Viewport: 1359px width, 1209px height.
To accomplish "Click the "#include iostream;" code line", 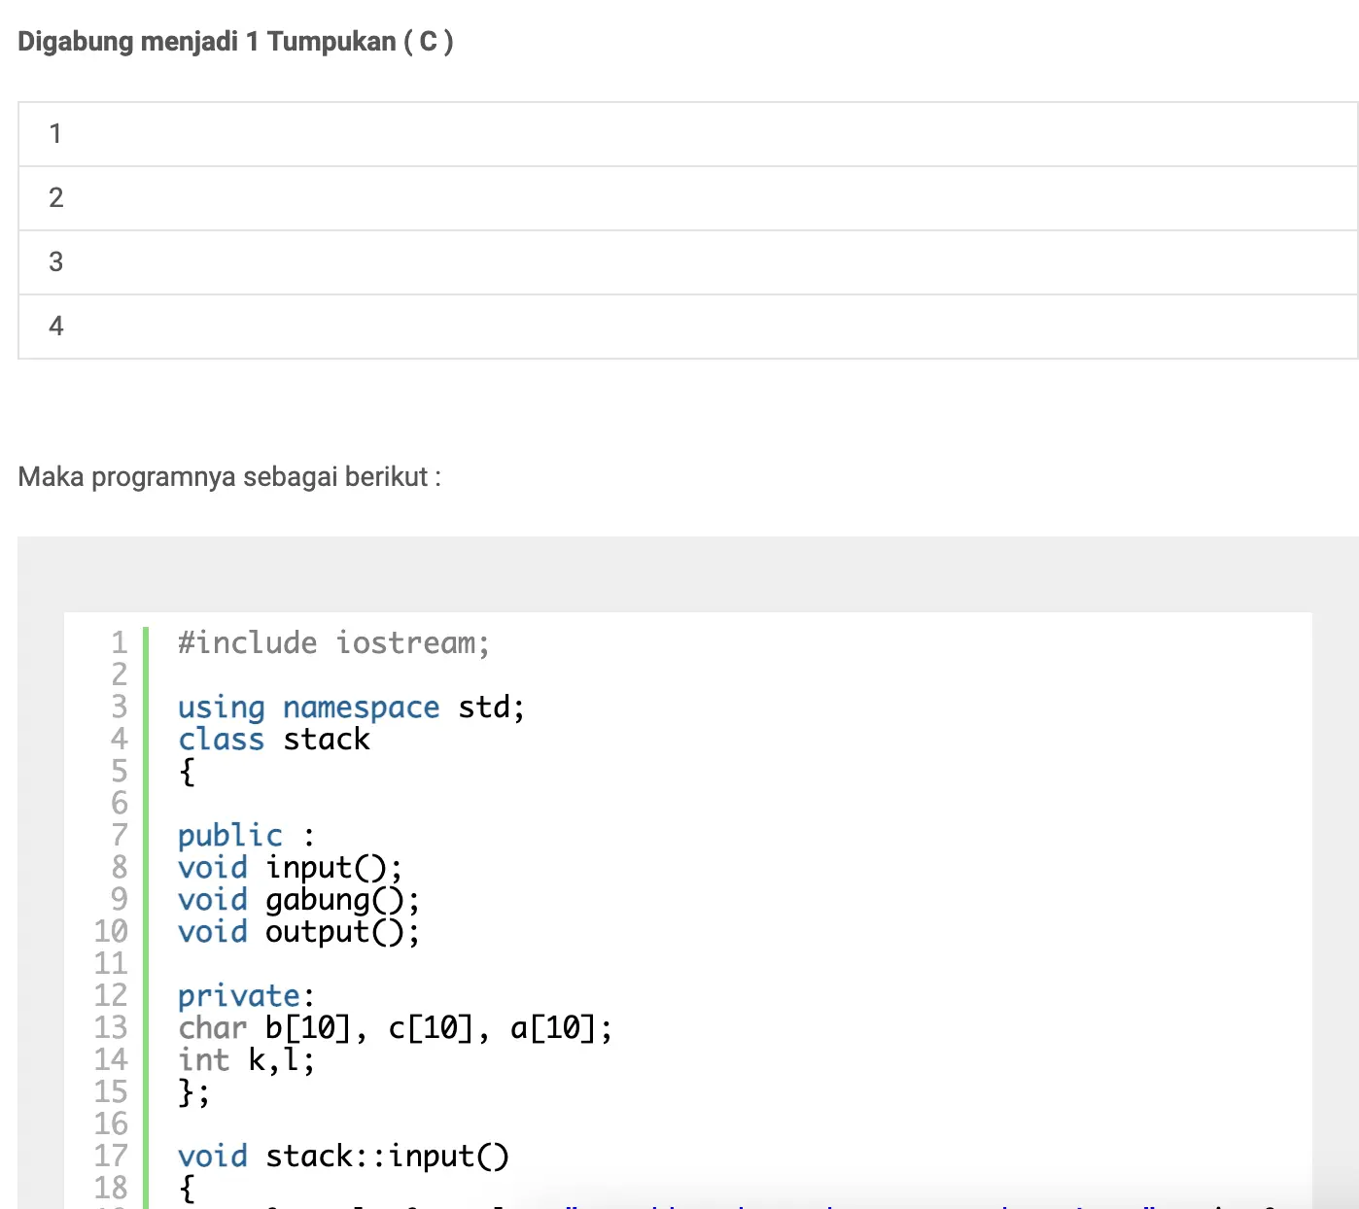I will coord(333,643).
